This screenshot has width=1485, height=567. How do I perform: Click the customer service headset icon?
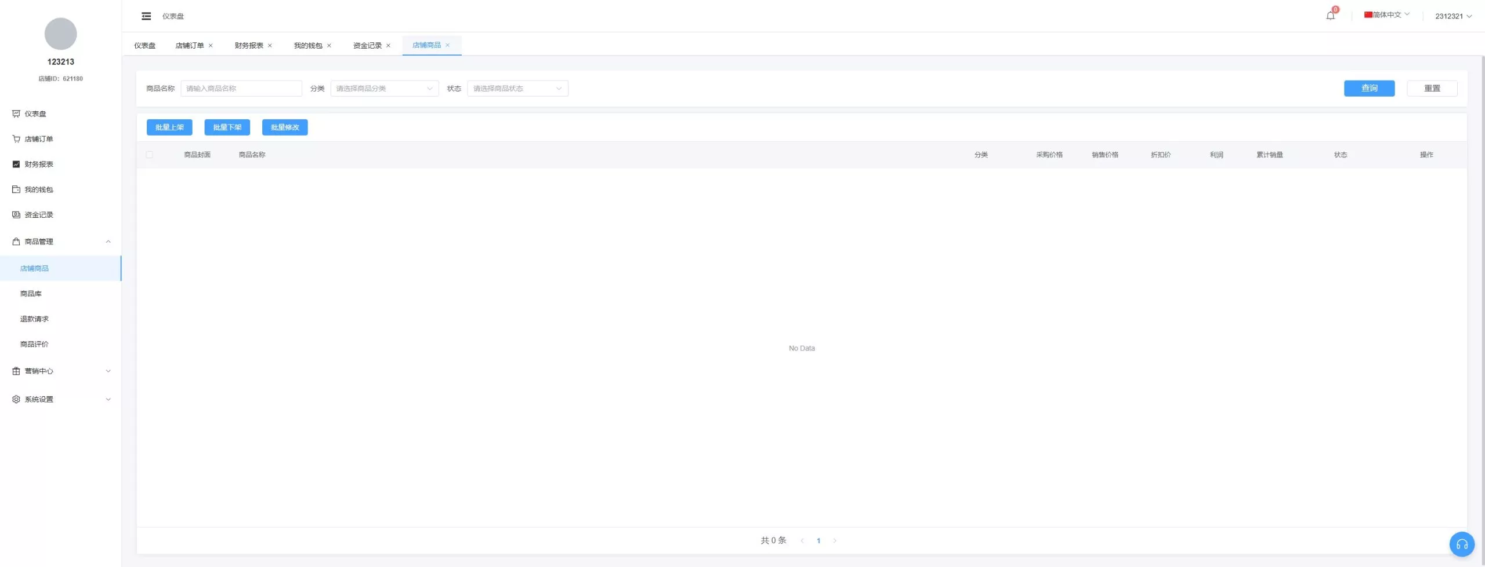(x=1461, y=544)
